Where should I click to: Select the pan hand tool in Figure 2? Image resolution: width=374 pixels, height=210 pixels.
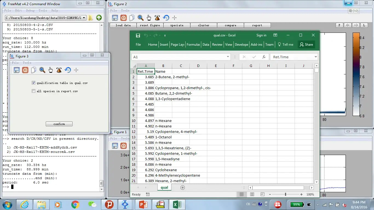(149, 18)
